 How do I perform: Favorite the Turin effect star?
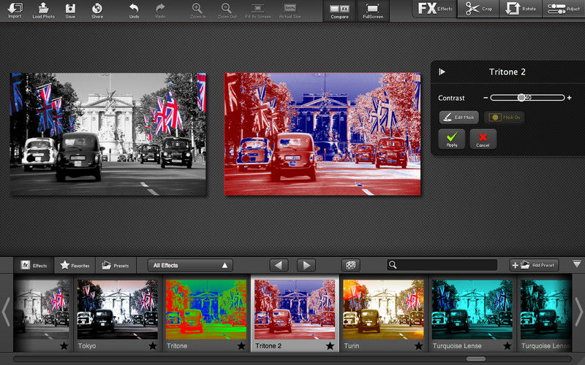pyautogui.click(x=418, y=346)
